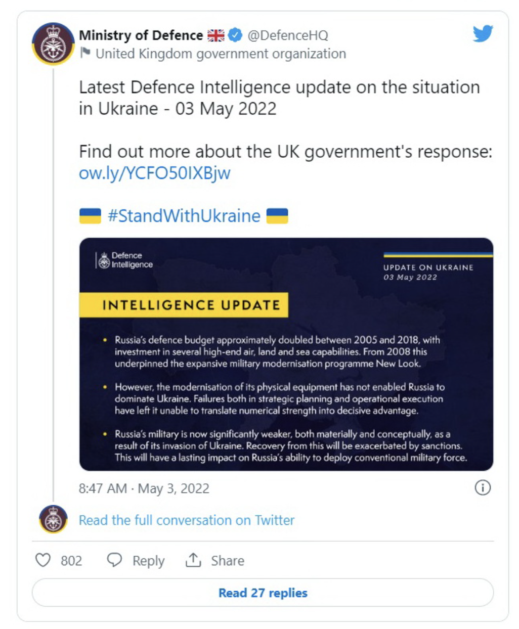Open the Intelligence Update image
The image size is (519, 629).
point(286,354)
